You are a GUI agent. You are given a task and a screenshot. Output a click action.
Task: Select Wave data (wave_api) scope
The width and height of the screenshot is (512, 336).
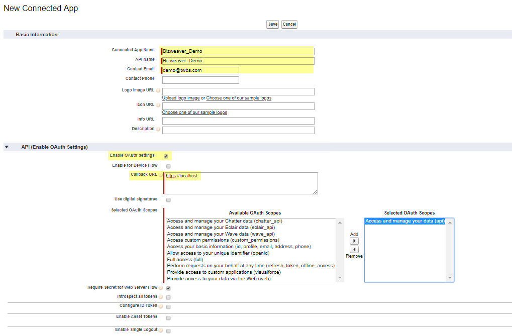click(x=221, y=234)
